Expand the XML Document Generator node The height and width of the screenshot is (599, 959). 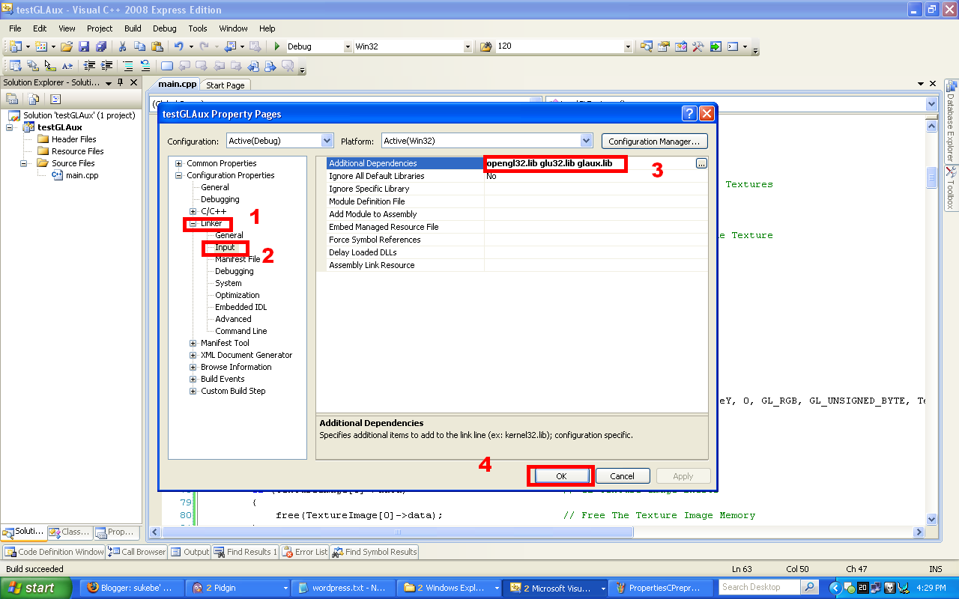[193, 356]
